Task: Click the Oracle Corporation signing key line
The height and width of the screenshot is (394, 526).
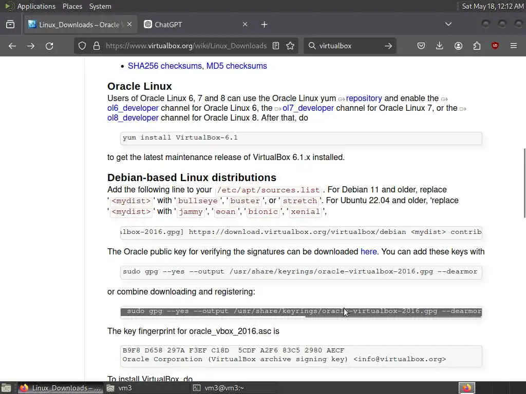Action: pyautogui.click(x=284, y=360)
